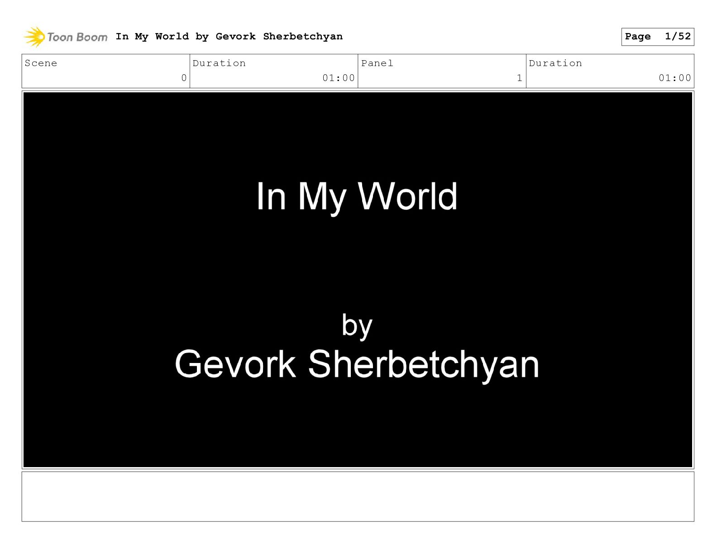Click the 'Page' label in the page box

pos(638,37)
